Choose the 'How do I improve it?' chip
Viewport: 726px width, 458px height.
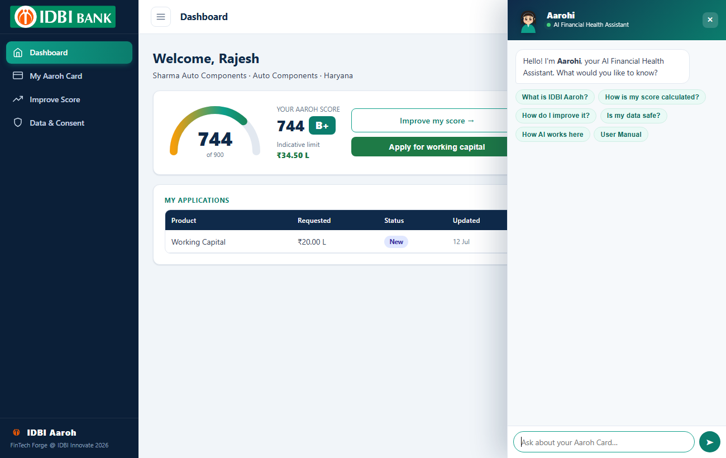[556, 116]
